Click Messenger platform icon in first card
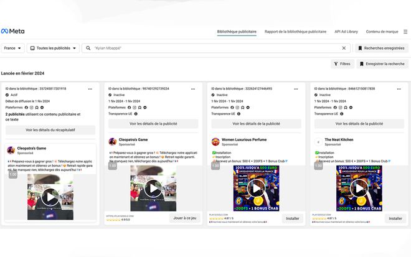 coord(42,108)
